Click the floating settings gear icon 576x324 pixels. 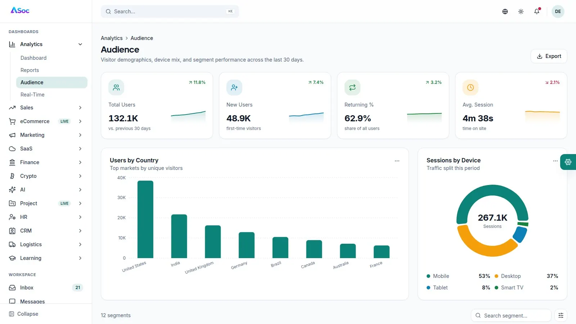568,162
